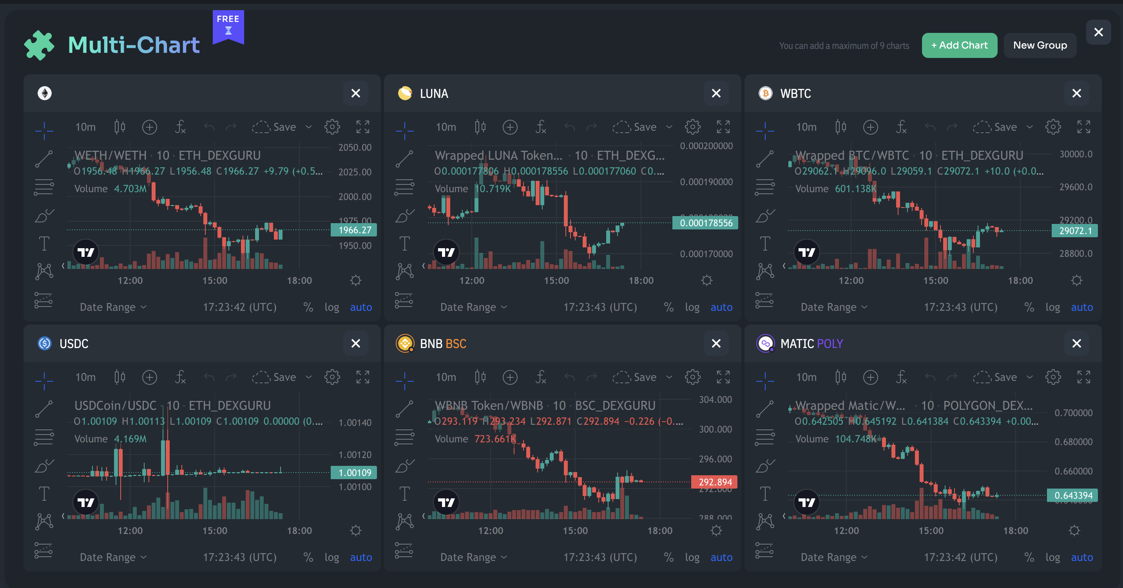
Task: Toggle percent scale on MATIC chart
Action: point(1029,557)
